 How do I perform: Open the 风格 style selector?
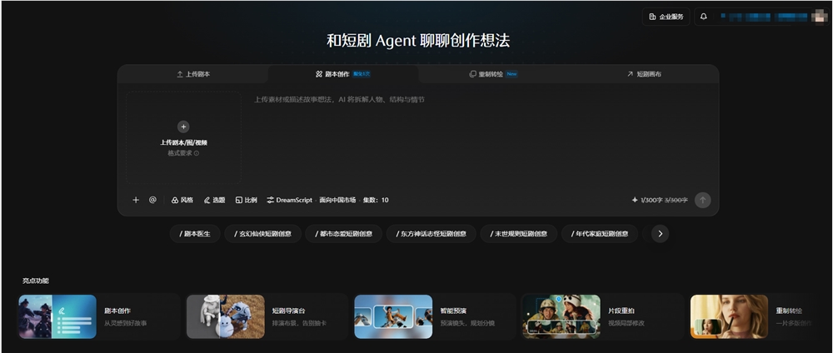(182, 200)
